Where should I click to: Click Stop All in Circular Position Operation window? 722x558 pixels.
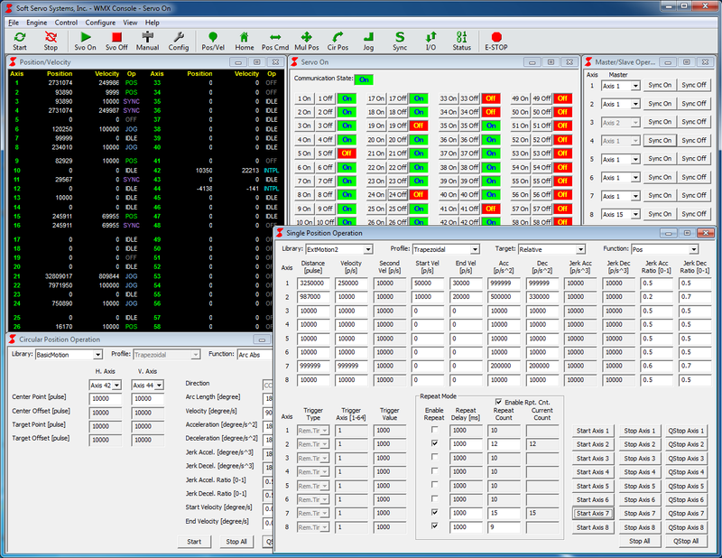coord(236,542)
